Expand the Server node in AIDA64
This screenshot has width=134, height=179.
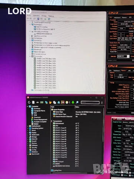28,131
